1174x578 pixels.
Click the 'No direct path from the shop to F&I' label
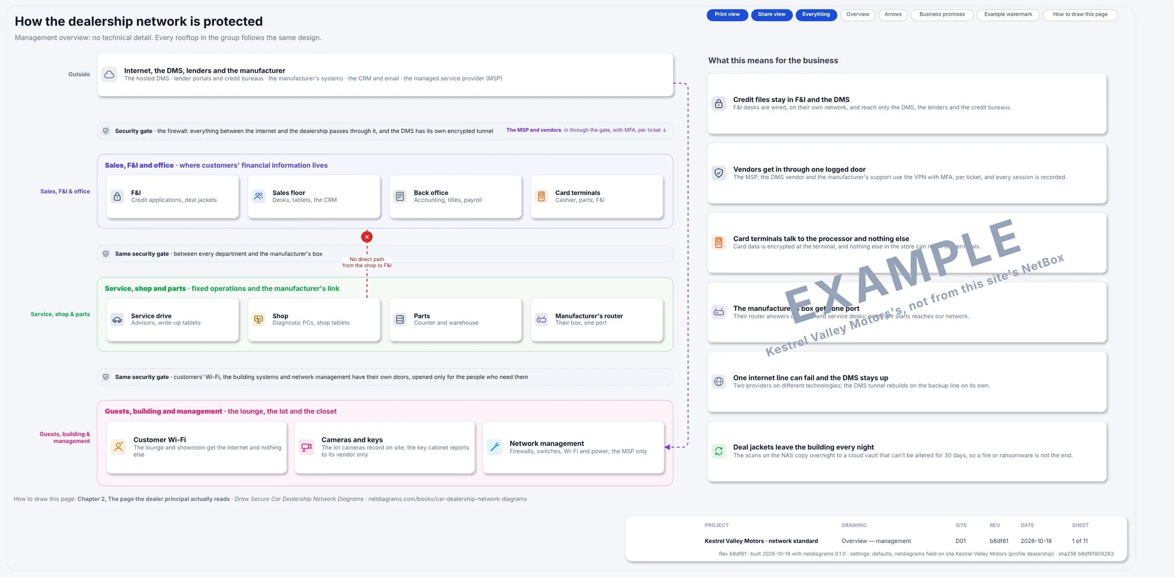click(x=367, y=263)
